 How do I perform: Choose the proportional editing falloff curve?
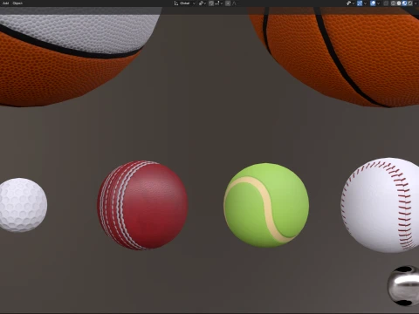[x=235, y=3]
